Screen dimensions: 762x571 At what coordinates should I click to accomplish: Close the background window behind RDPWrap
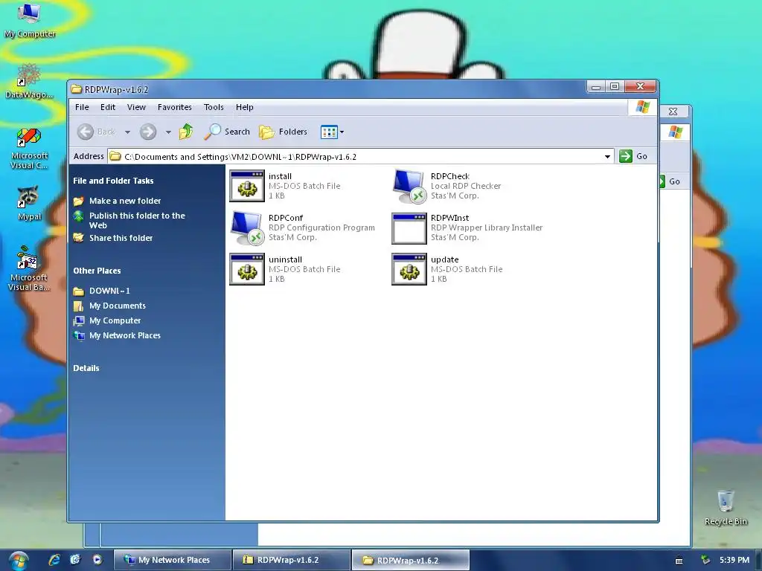[673, 112]
